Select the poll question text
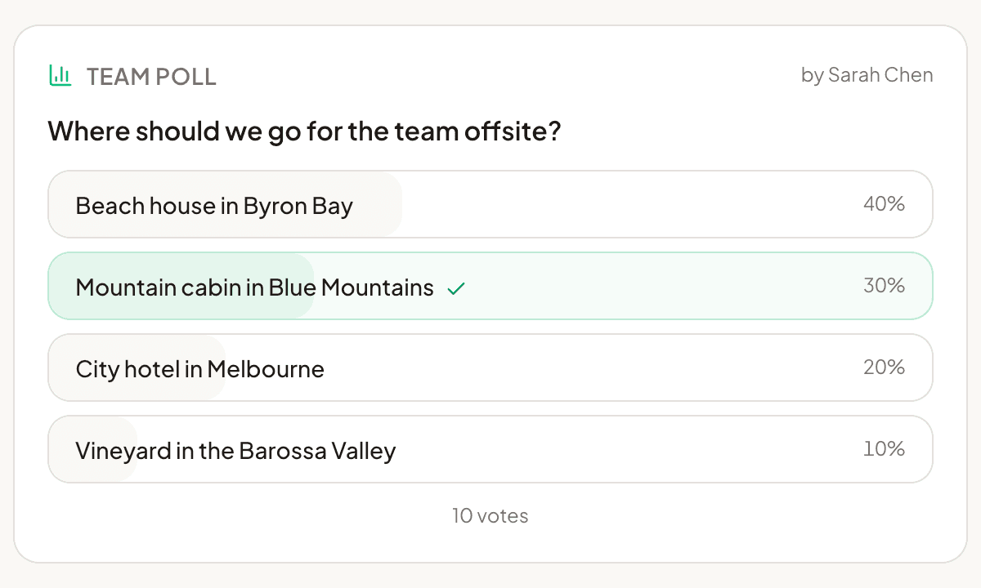981x588 pixels. point(306,131)
